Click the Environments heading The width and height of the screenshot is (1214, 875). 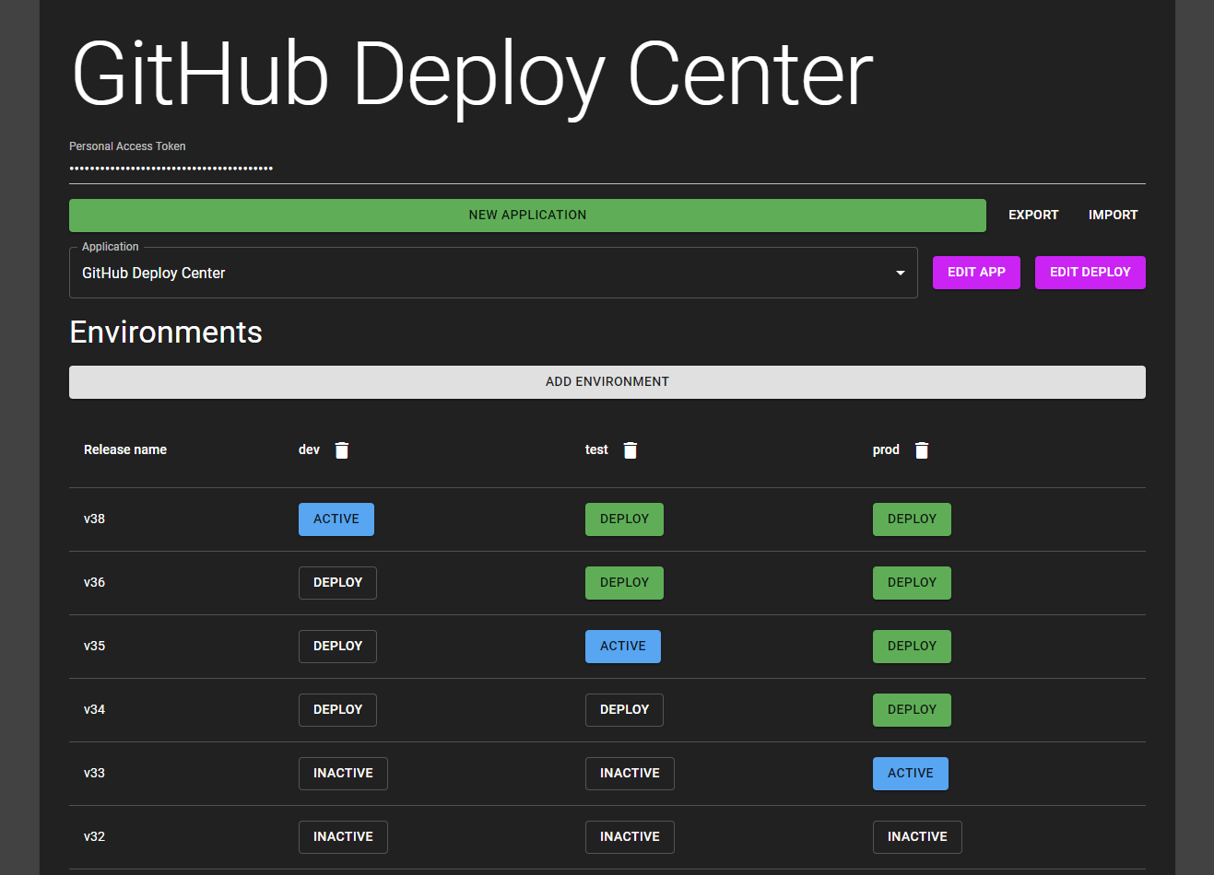click(166, 332)
